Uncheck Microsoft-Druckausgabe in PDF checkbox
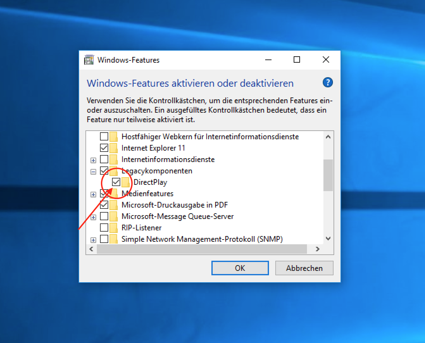425x343 pixels. click(x=104, y=205)
